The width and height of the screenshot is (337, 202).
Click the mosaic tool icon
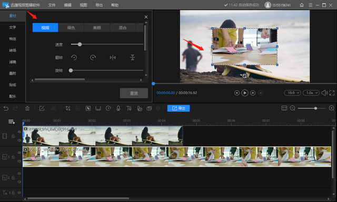88,108
